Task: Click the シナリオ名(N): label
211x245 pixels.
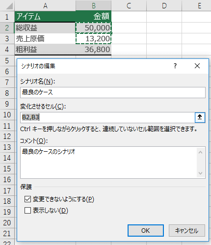Action: (x=38, y=82)
